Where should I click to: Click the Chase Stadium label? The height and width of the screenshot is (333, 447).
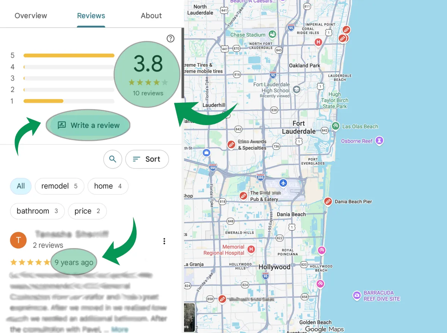tap(248, 35)
